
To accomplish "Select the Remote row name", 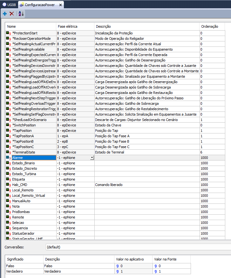I will [x=18, y=217].
